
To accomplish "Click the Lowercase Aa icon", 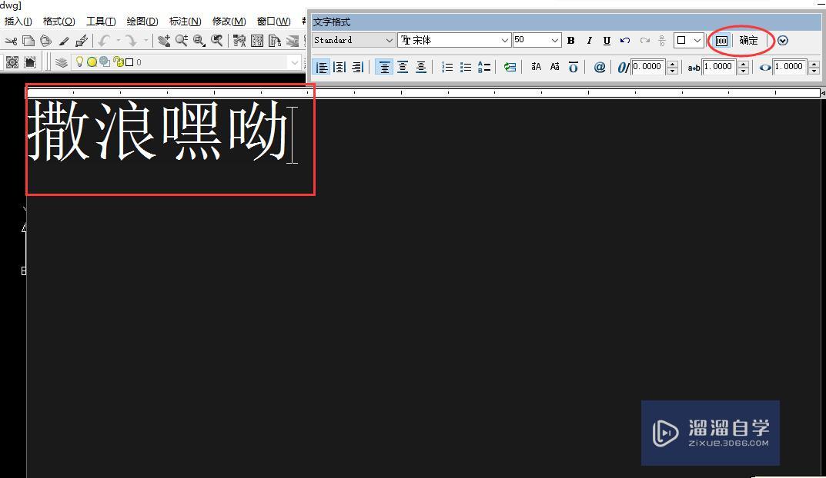I will (555, 67).
